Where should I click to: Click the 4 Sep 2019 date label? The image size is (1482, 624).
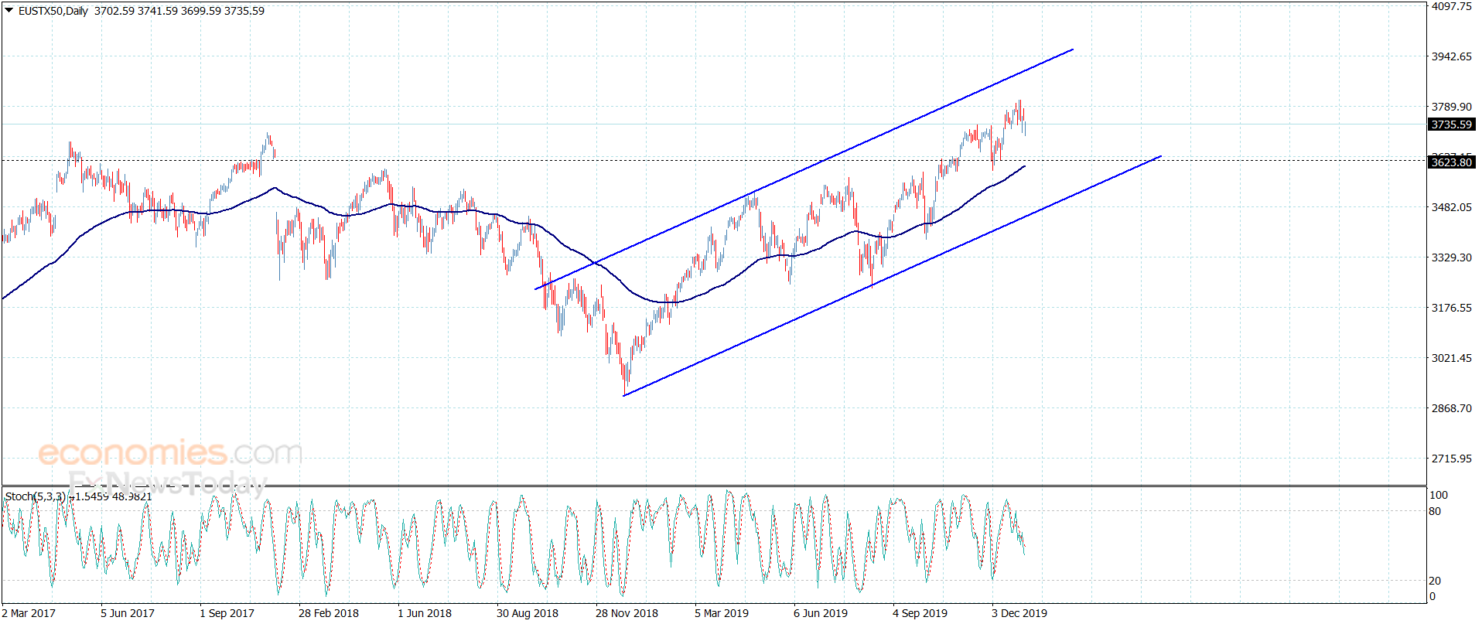point(920,613)
